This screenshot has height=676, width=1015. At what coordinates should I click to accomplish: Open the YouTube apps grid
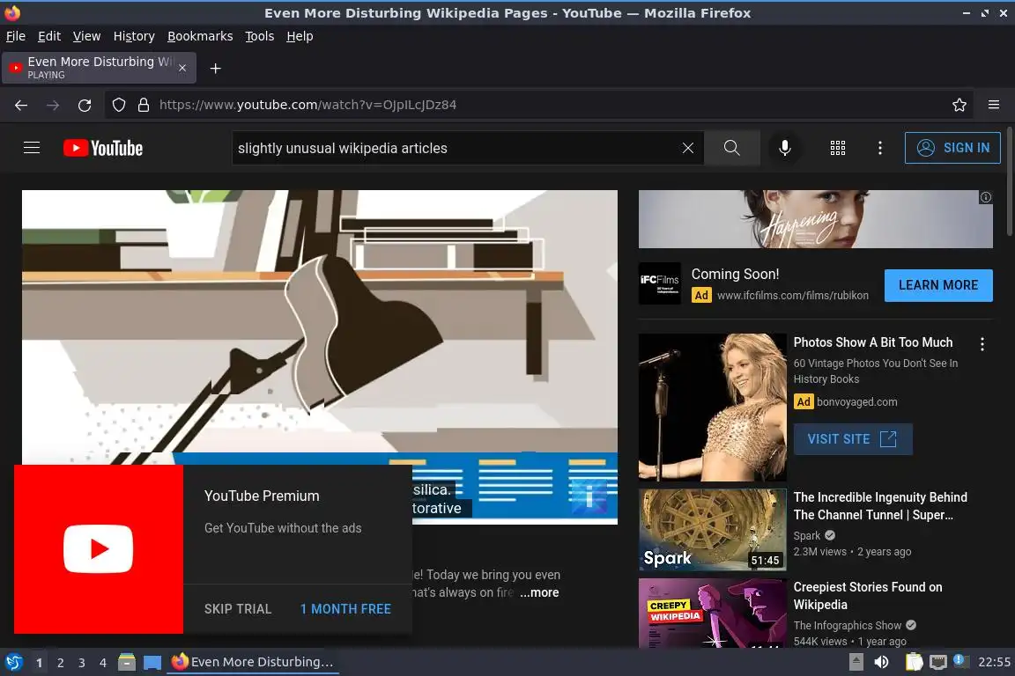coord(838,148)
